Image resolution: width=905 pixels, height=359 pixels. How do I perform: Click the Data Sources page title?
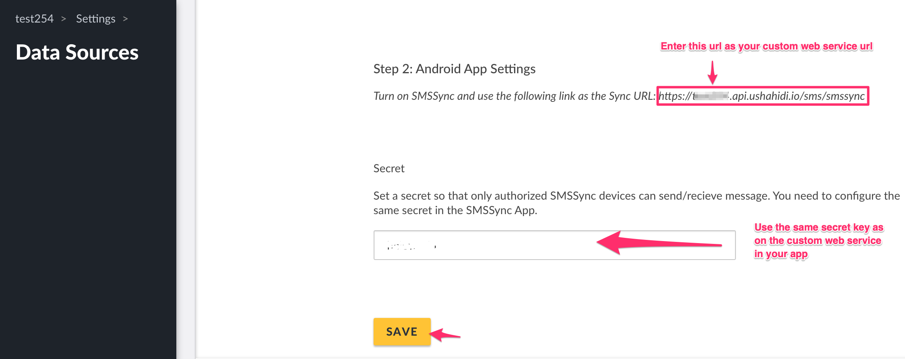click(77, 52)
